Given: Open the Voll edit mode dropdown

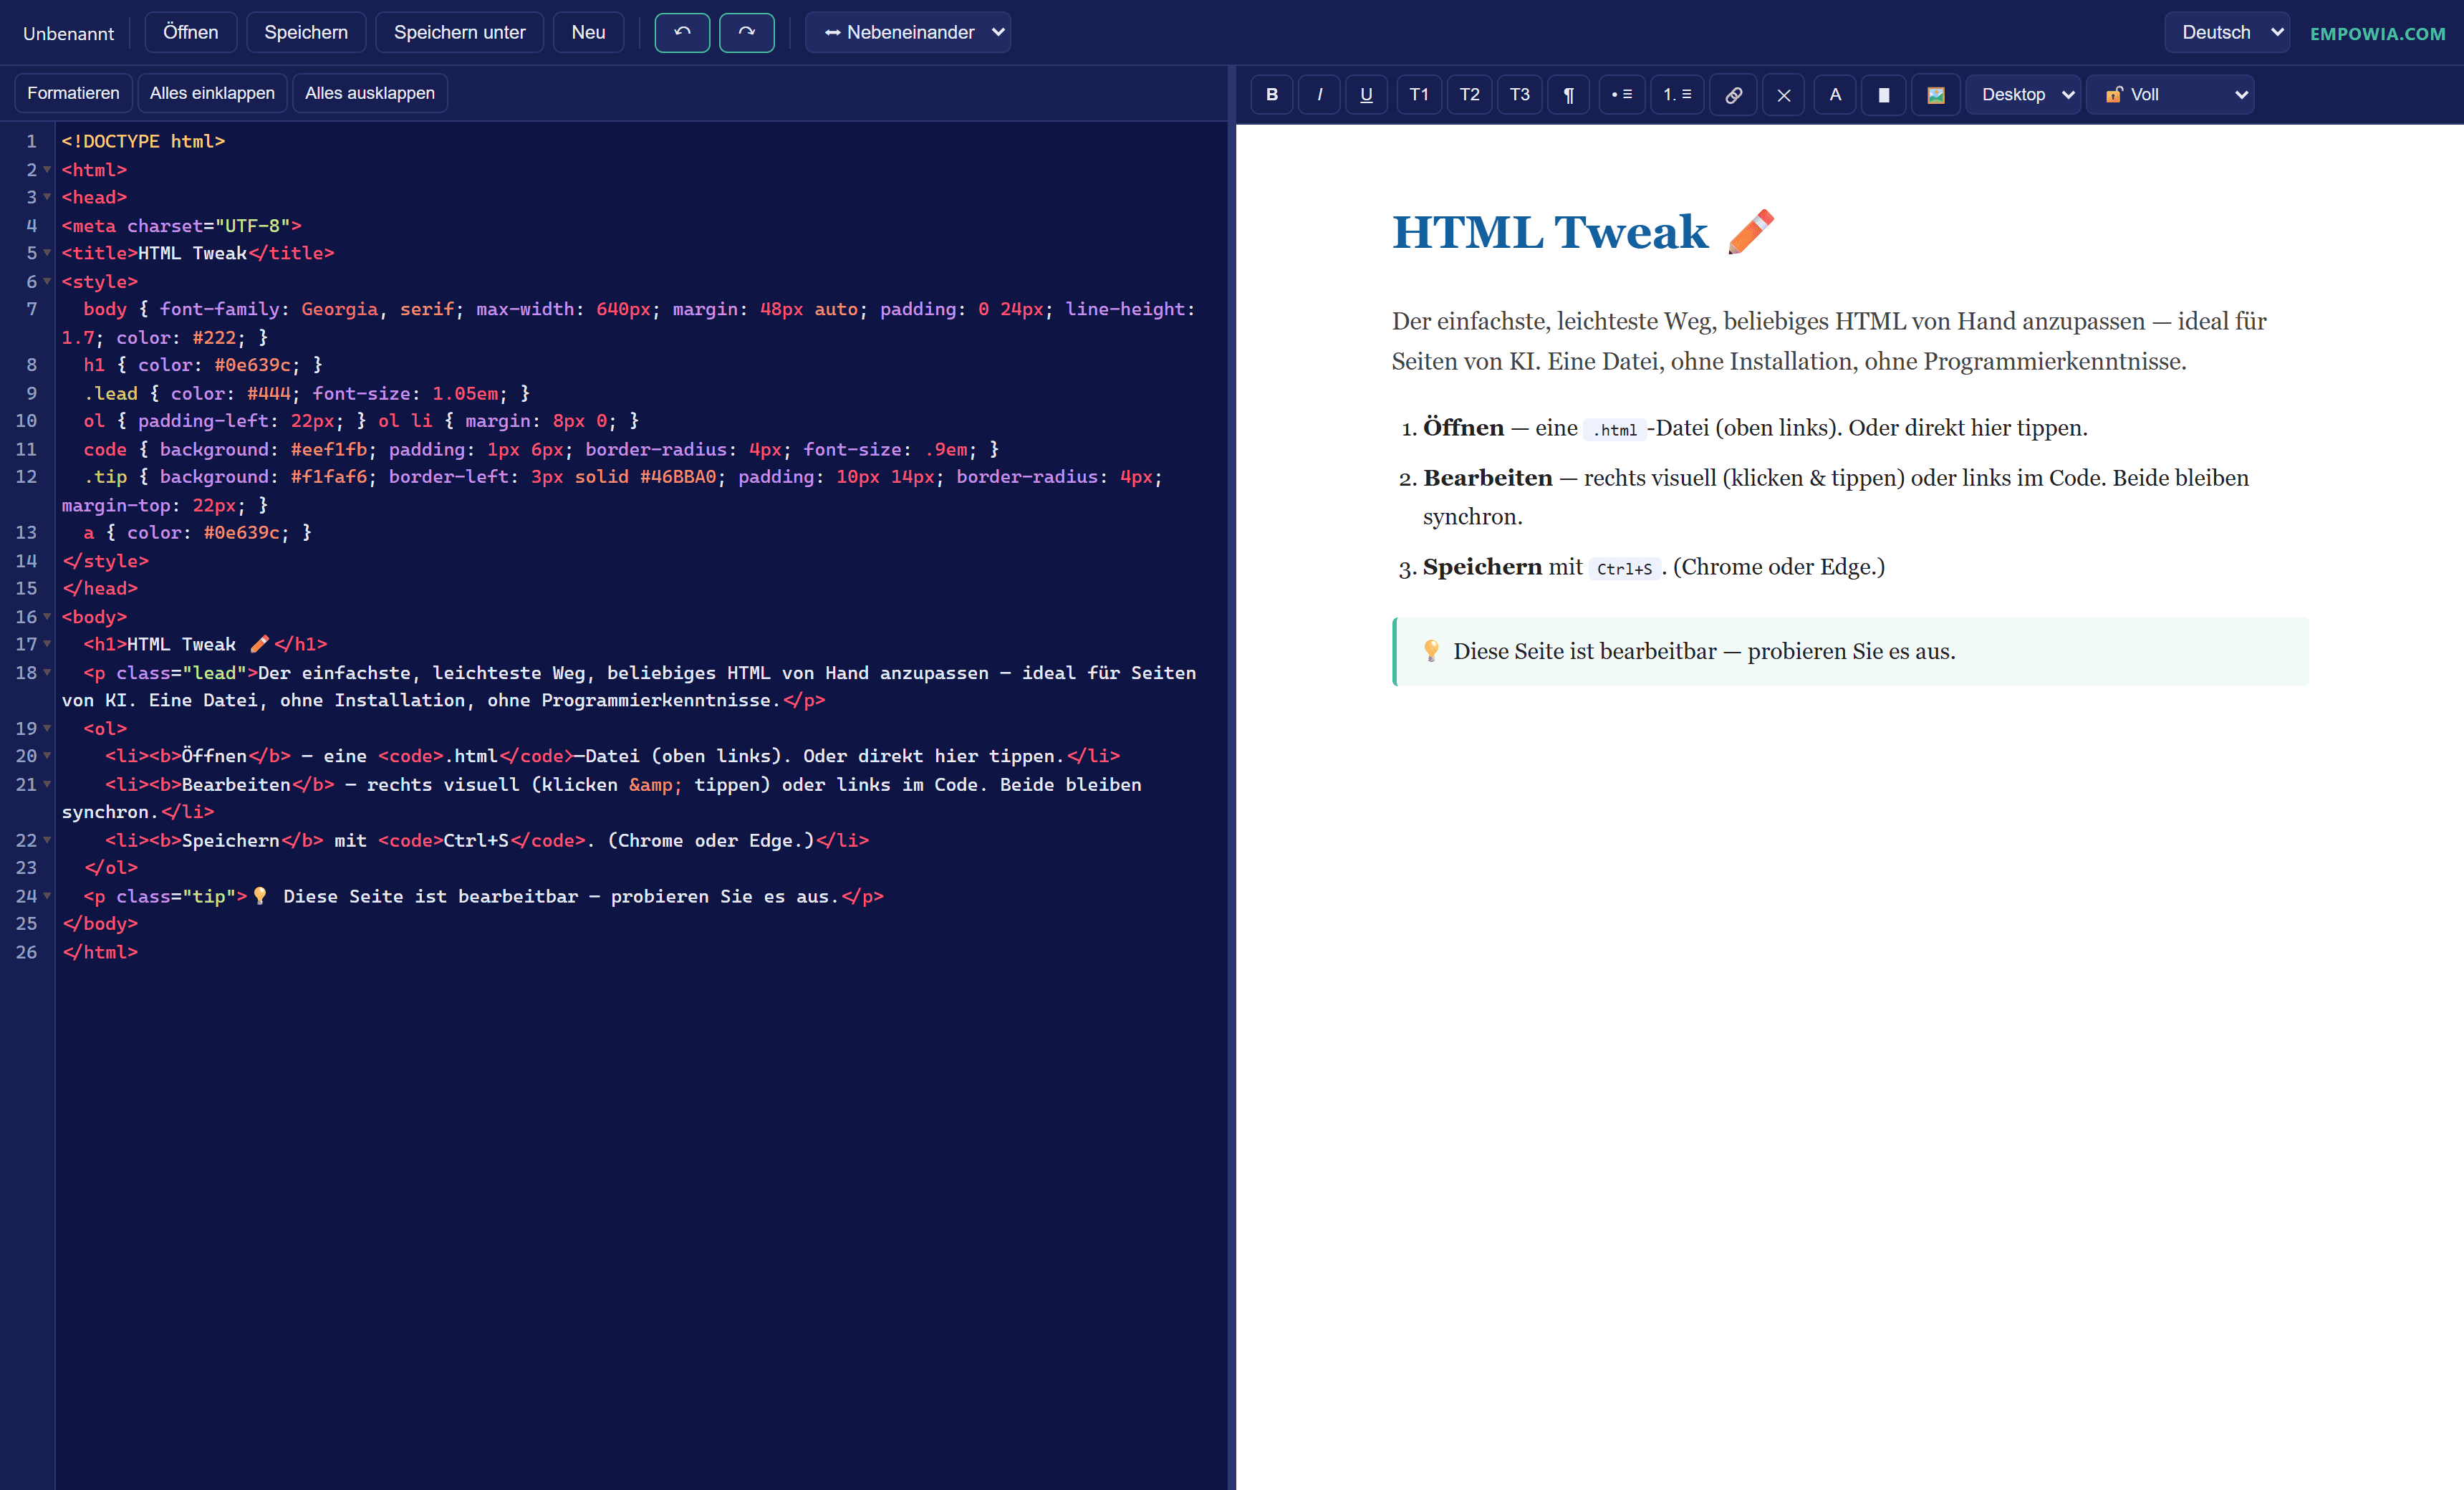Looking at the screenshot, I should [x=2170, y=94].
